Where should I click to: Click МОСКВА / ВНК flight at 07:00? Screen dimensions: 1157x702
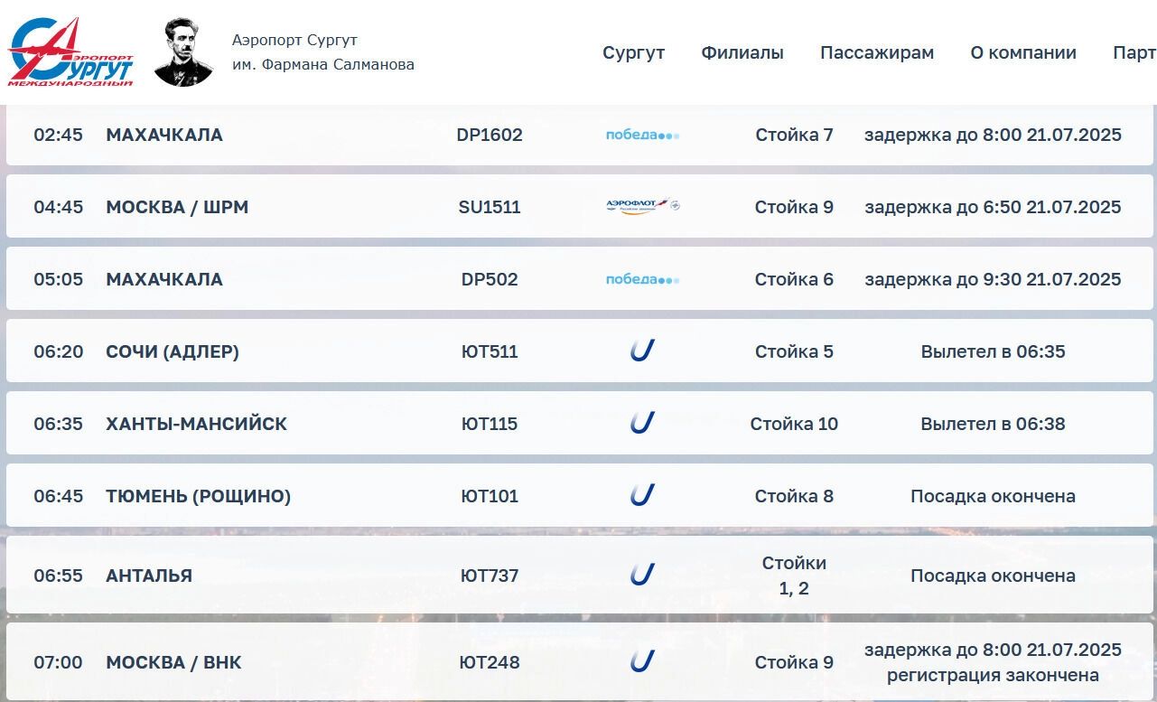coord(580,662)
